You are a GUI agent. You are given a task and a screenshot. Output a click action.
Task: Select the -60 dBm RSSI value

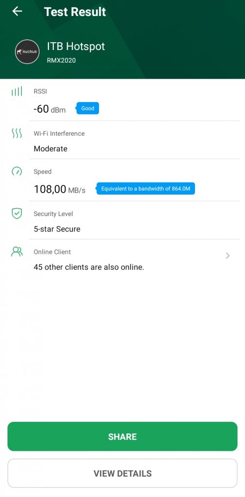point(49,109)
